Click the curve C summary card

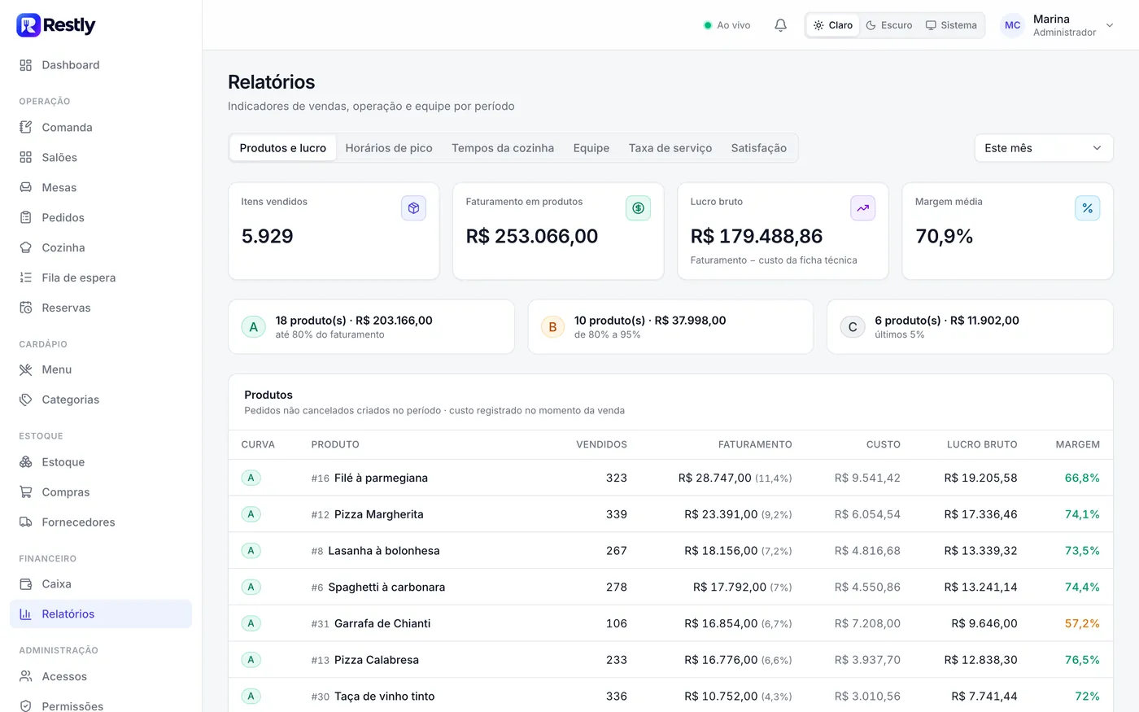tap(970, 327)
